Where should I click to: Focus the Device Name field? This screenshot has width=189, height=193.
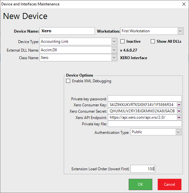click(x=67, y=31)
